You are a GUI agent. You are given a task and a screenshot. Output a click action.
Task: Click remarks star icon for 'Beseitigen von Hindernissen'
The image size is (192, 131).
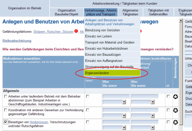coord(175,122)
